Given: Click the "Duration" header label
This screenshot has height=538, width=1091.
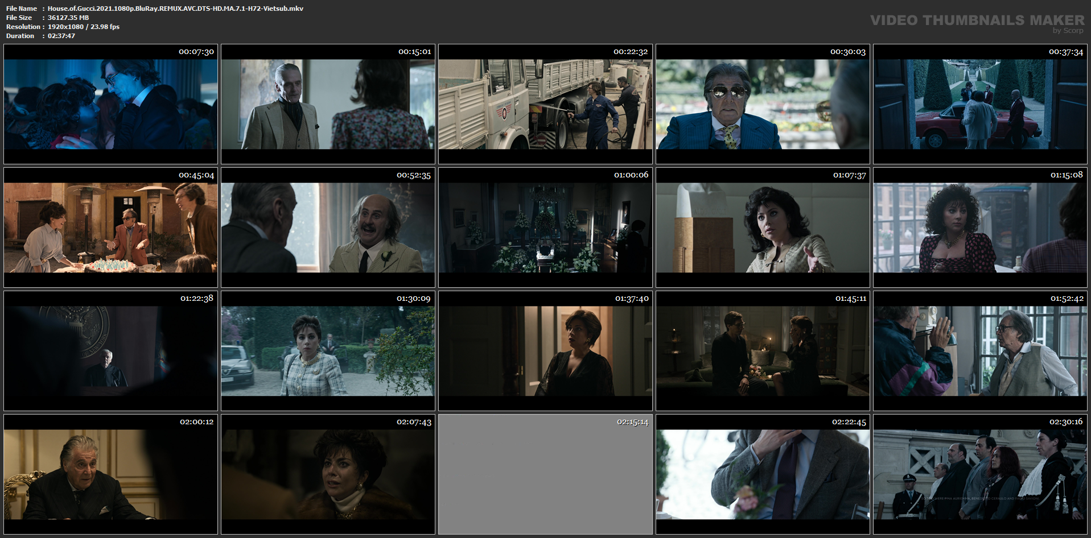Looking at the screenshot, I should (20, 36).
